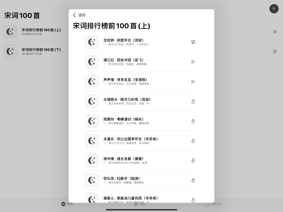This screenshot has height=212, width=283.
Task: Open the waveform icon button at top right
Action: [x=274, y=8]
